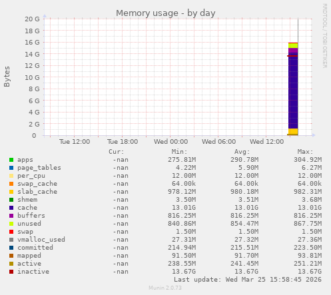Click the yellow slab_cache legend swatch
331x295 pixels.
point(11,192)
